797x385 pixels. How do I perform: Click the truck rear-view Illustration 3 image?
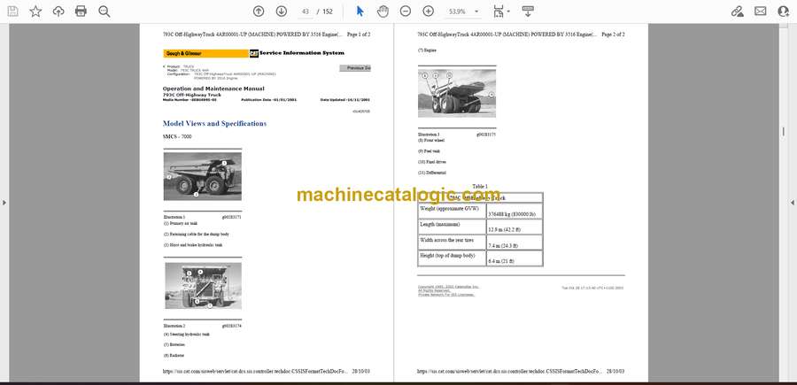click(x=457, y=93)
